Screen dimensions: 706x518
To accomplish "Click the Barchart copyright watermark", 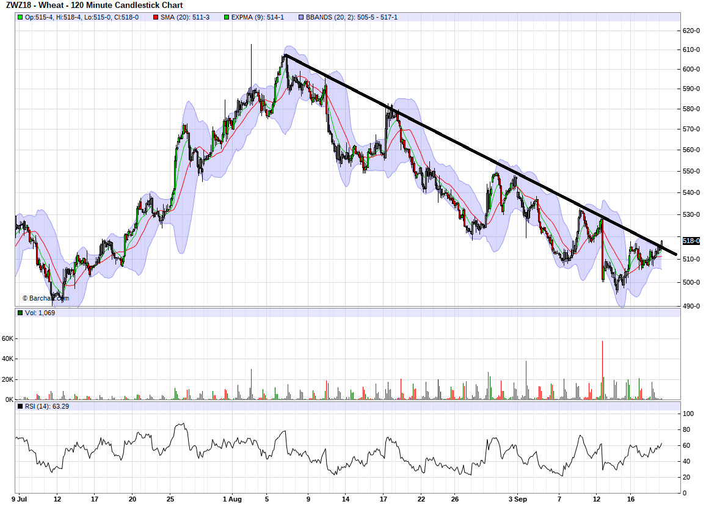I will click(45, 299).
